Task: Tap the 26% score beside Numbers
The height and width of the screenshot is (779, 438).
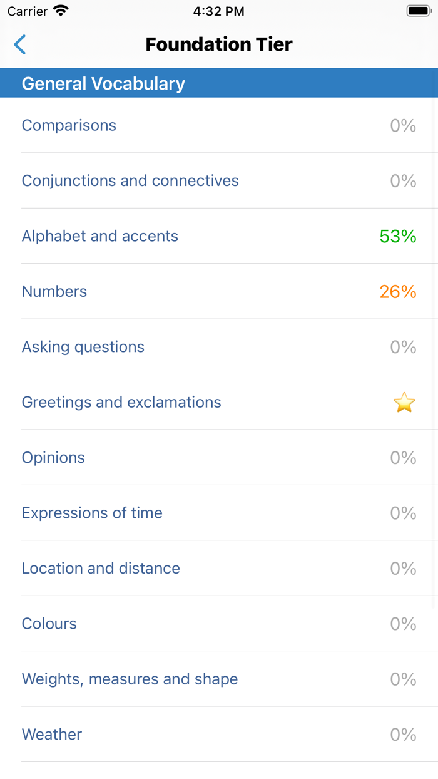Action: pos(397,291)
